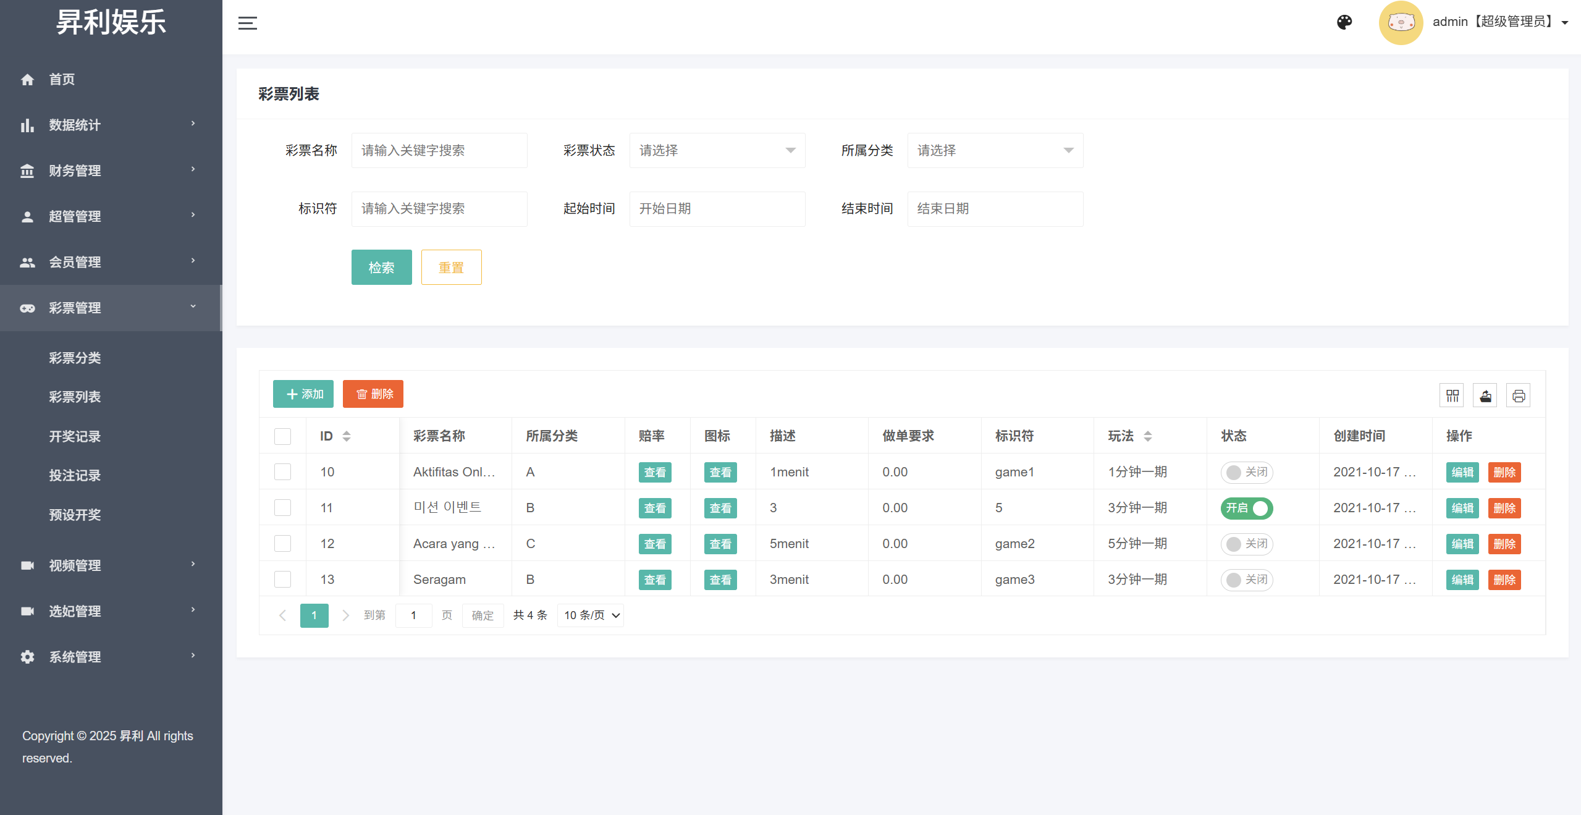Click the 开始日期 date input field

tap(717, 209)
